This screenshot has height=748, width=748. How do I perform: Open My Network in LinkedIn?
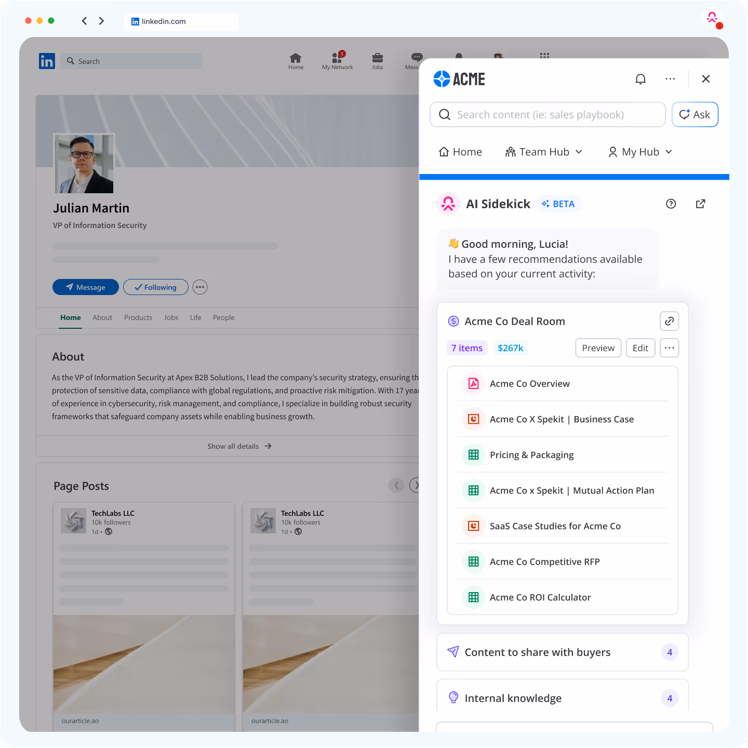(x=337, y=61)
